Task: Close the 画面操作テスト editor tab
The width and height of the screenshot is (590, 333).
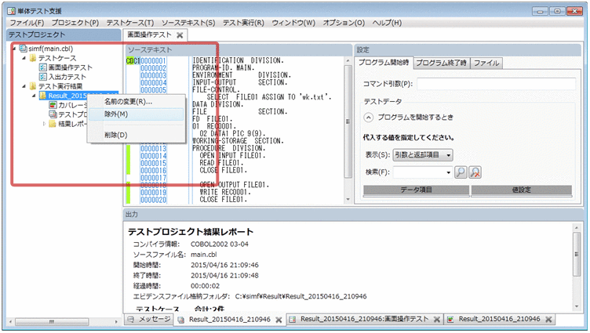Action: [x=180, y=35]
